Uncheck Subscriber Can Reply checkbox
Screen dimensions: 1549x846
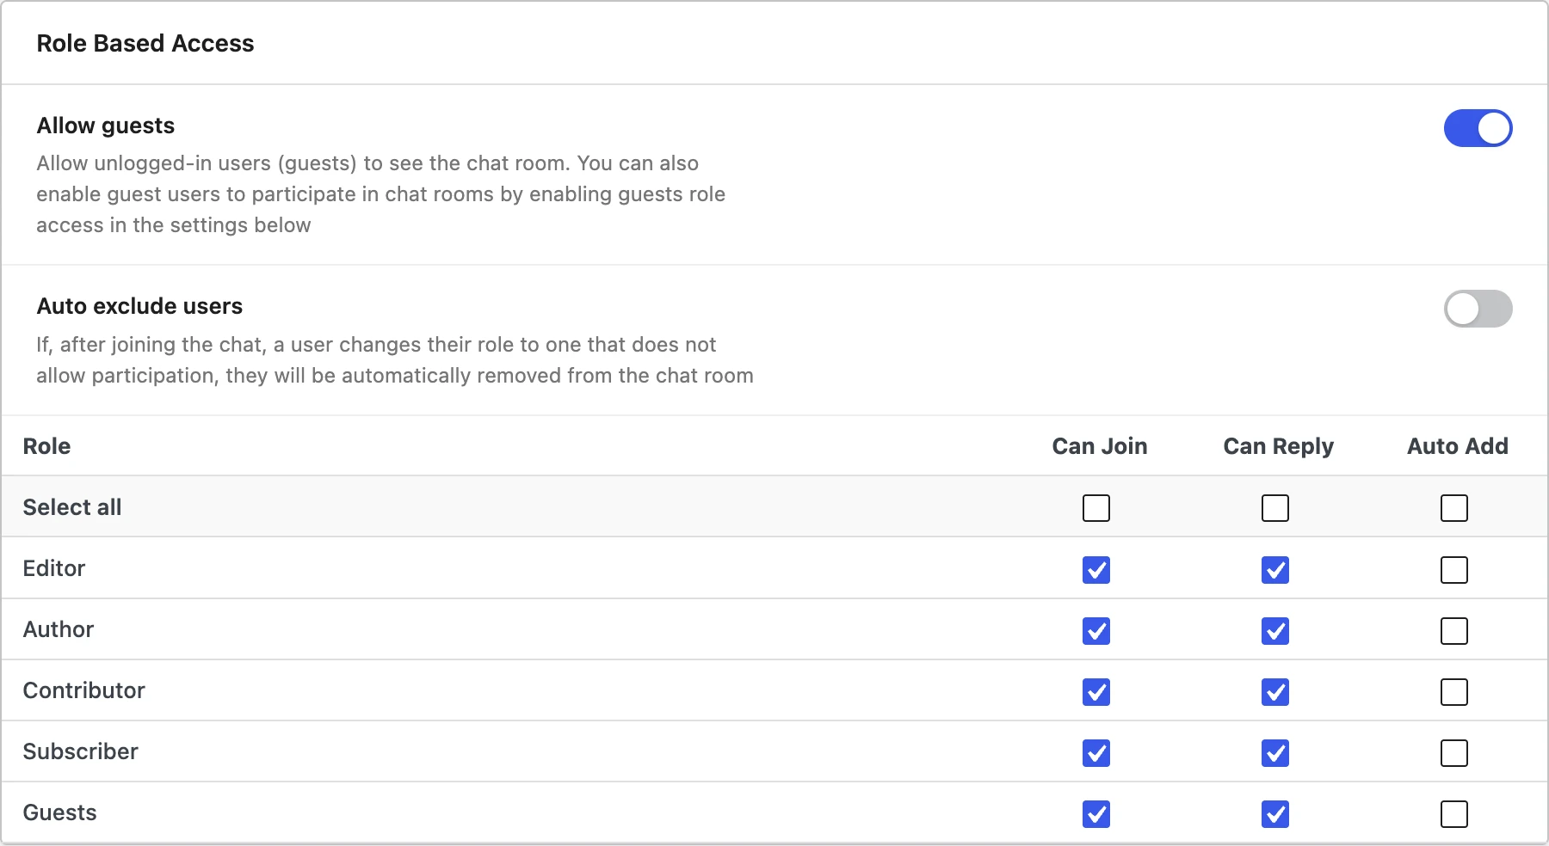pos(1275,753)
